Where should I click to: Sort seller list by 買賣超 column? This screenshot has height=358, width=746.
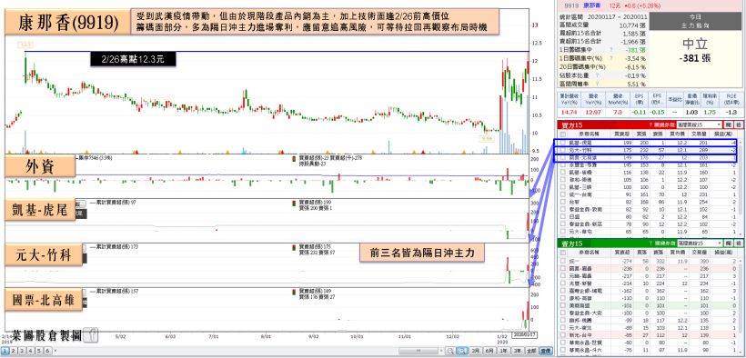tap(623, 254)
